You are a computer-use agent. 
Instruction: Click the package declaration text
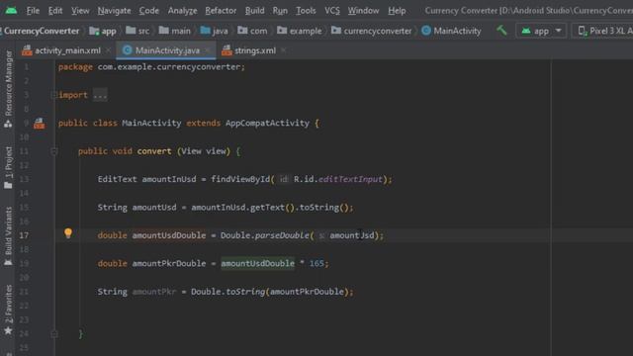151,67
